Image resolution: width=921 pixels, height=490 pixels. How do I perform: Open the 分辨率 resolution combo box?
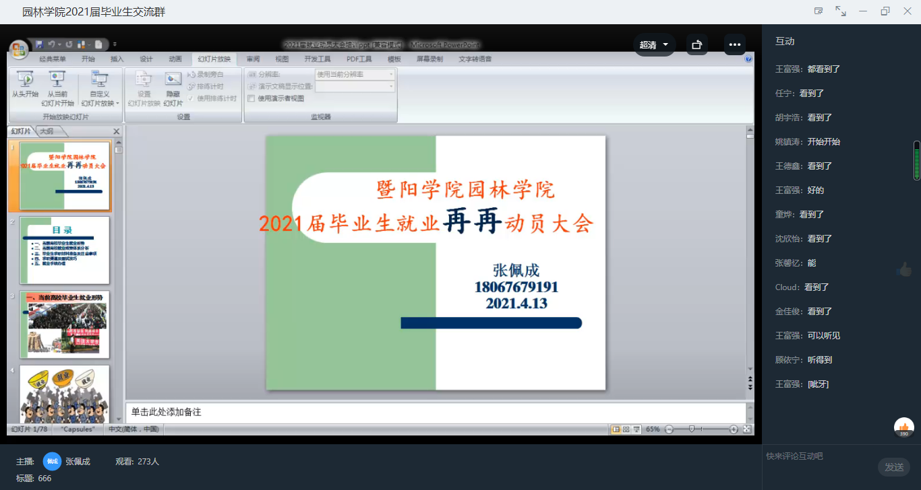(355, 74)
